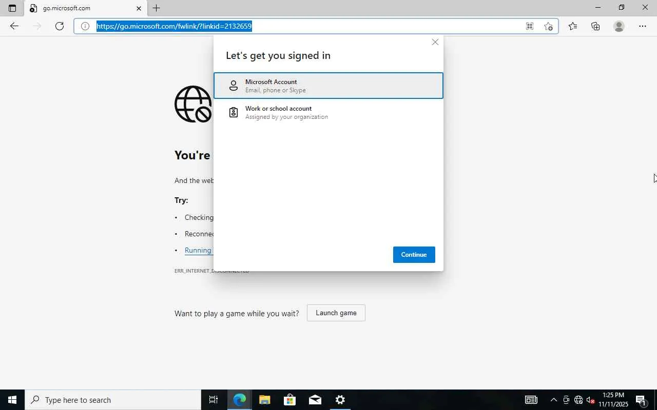Click the Meet Now tray icon
Image resolution: width=657 pixels, height=410 pixels.
566,400
